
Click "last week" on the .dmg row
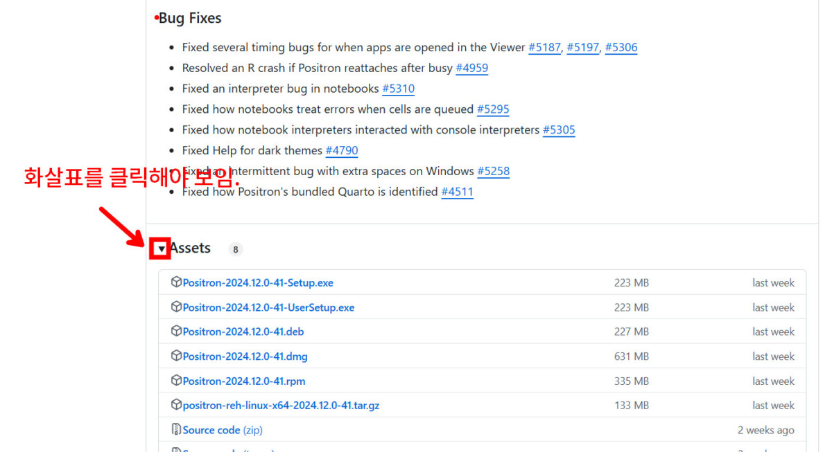(774, 356)
